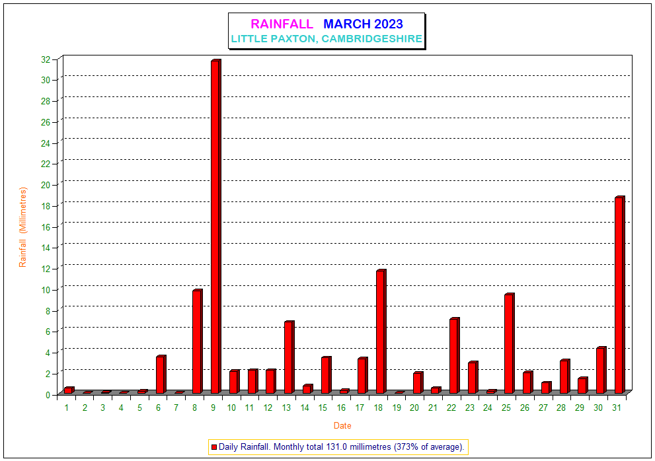Select the red bar for date 20
The image size is (655, 461).
[418, 382]
